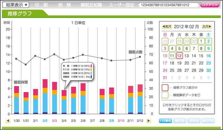Image resolution: width=223 pixels, height=130 pixels.
Task: Go to next month with 次月
Action: (207, 26)
